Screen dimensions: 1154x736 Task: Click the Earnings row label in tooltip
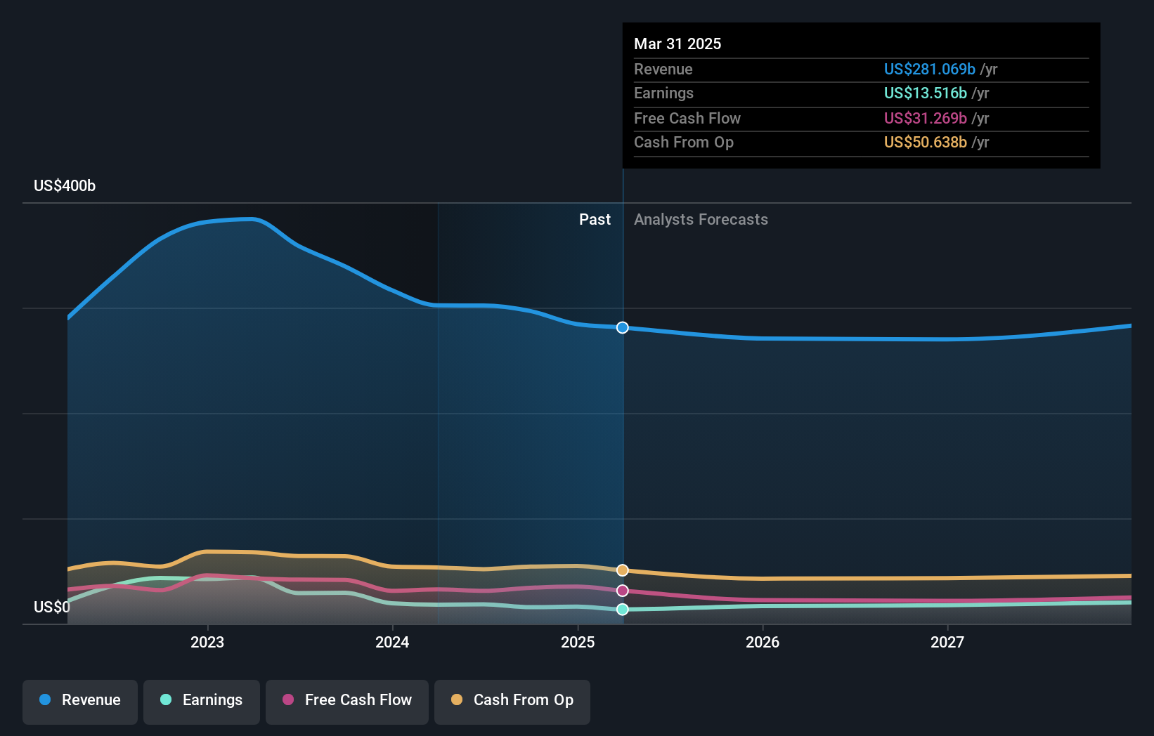tap(663, 93)
